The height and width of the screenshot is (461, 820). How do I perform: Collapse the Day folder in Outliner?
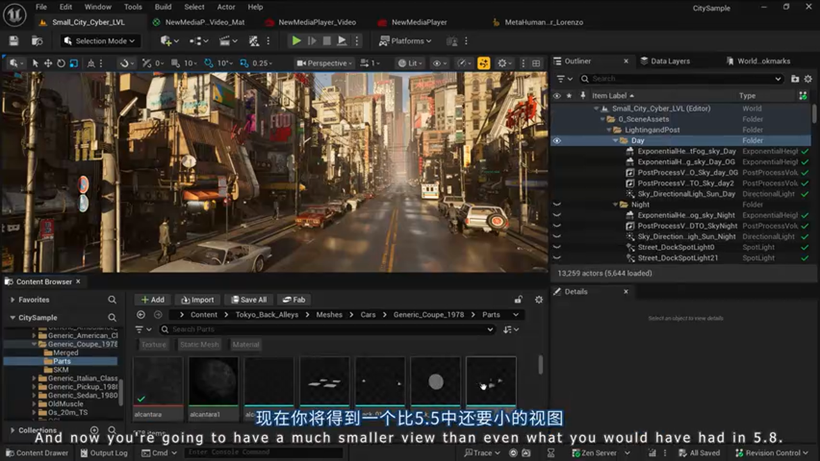[614, 140]
